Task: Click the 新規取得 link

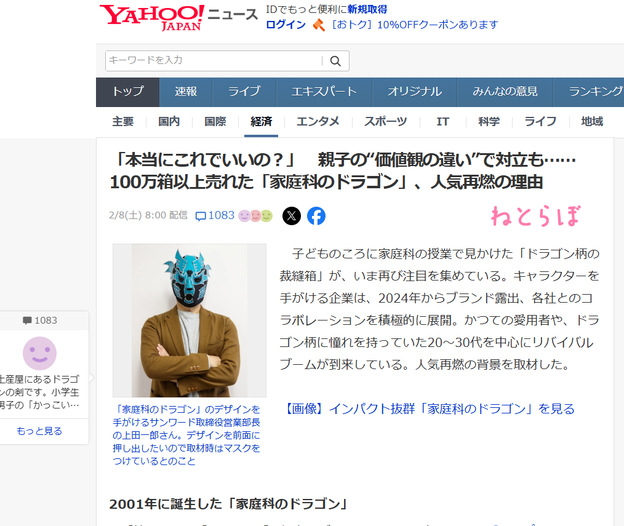Action: (x=367, y=9)
